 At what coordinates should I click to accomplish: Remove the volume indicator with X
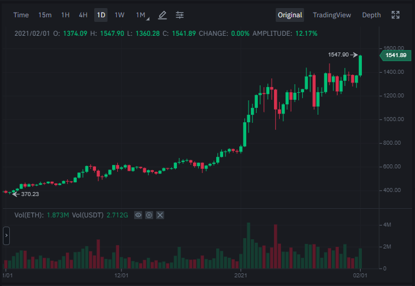click(160, 215)
